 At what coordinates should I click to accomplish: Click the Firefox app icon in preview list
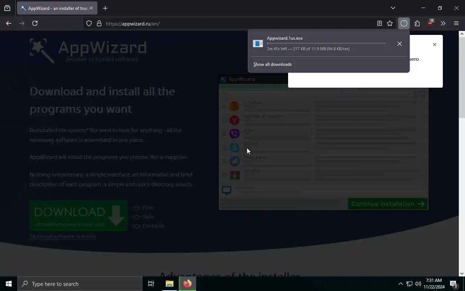point(234,106)
